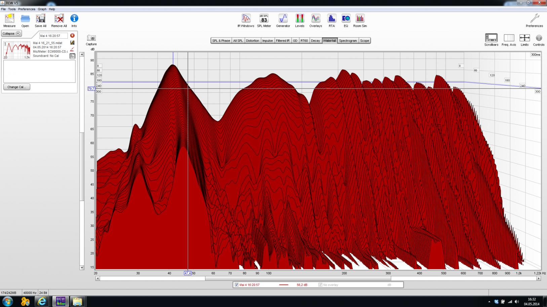Open the REW taskbar button

coord(61,302)
